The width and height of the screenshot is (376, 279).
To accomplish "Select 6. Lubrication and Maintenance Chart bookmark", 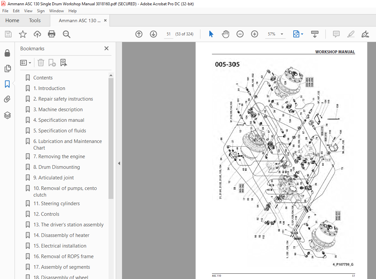I will pyautogui.click(x=67, y=144).
